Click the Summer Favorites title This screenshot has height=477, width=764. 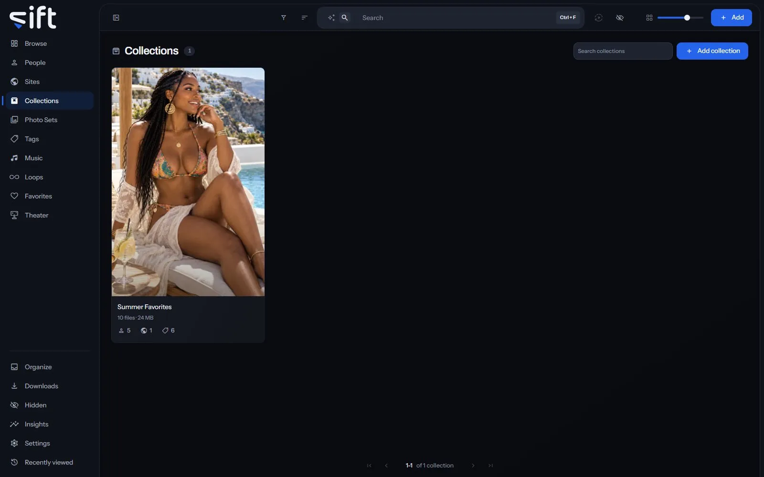pos(144,307)
